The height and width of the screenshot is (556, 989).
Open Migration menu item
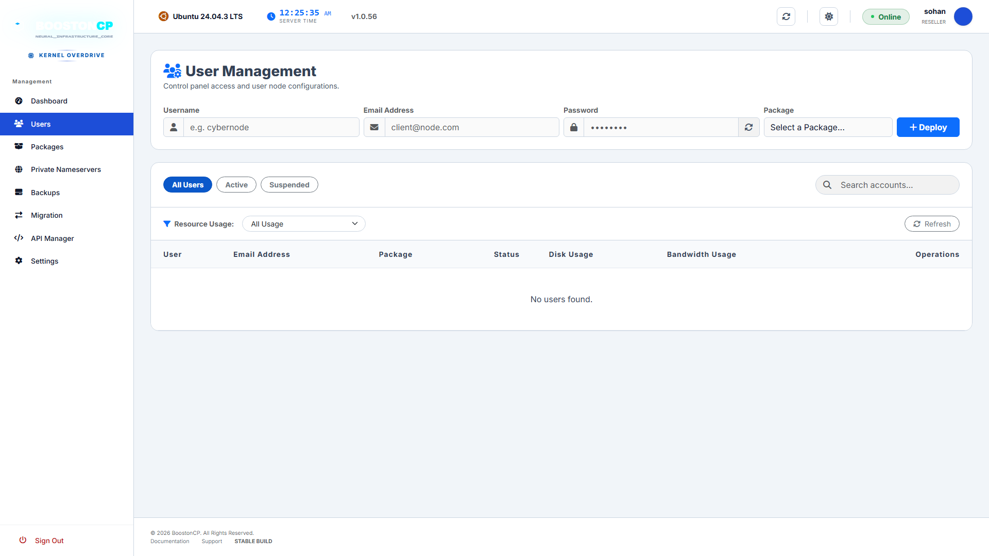67,215
